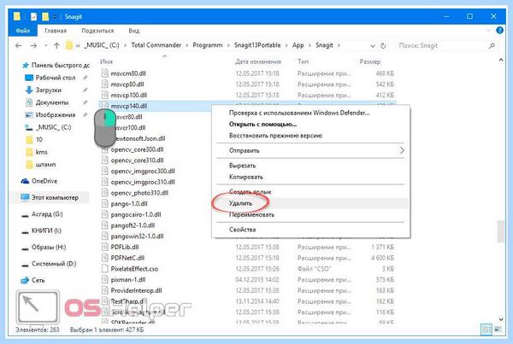
Task: Go up one folder level arrow
Action: [56, 46]
